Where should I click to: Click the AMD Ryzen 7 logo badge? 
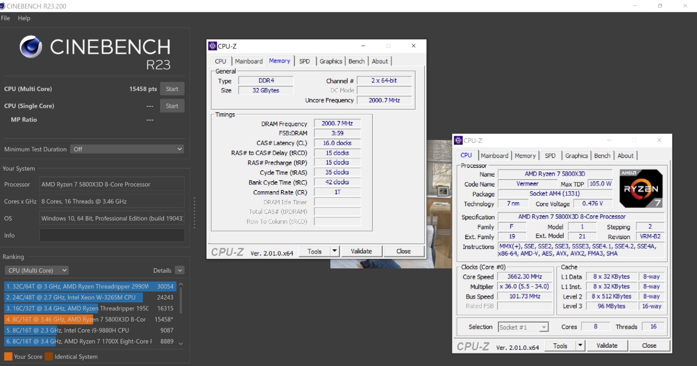click(641, 189)
